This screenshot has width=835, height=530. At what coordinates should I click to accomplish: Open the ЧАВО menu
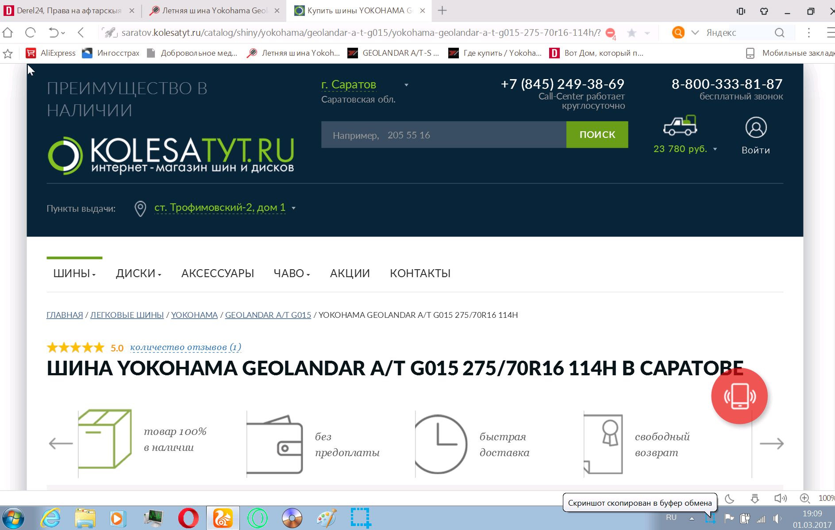(x=292, y=273)
